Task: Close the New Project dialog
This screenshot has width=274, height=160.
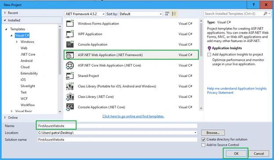Action: 266,5
